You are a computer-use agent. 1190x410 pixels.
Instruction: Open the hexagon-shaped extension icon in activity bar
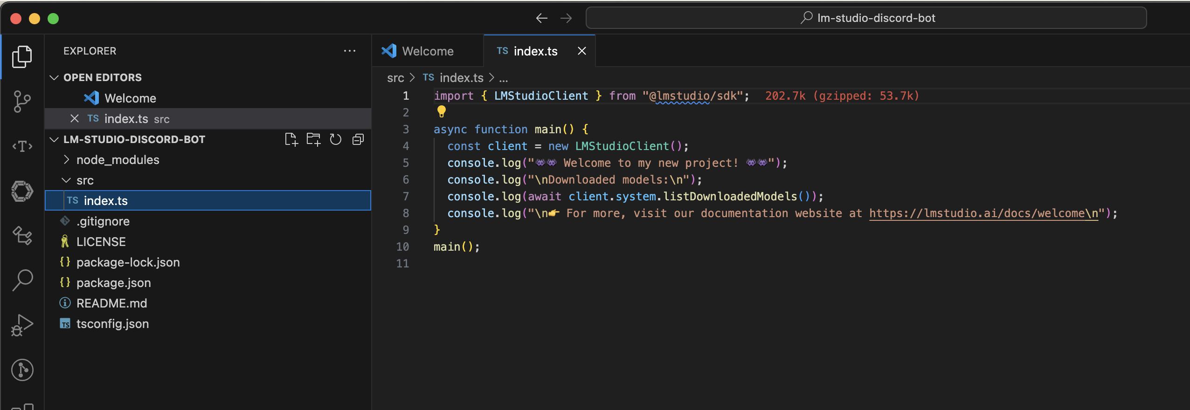[22, 191]
